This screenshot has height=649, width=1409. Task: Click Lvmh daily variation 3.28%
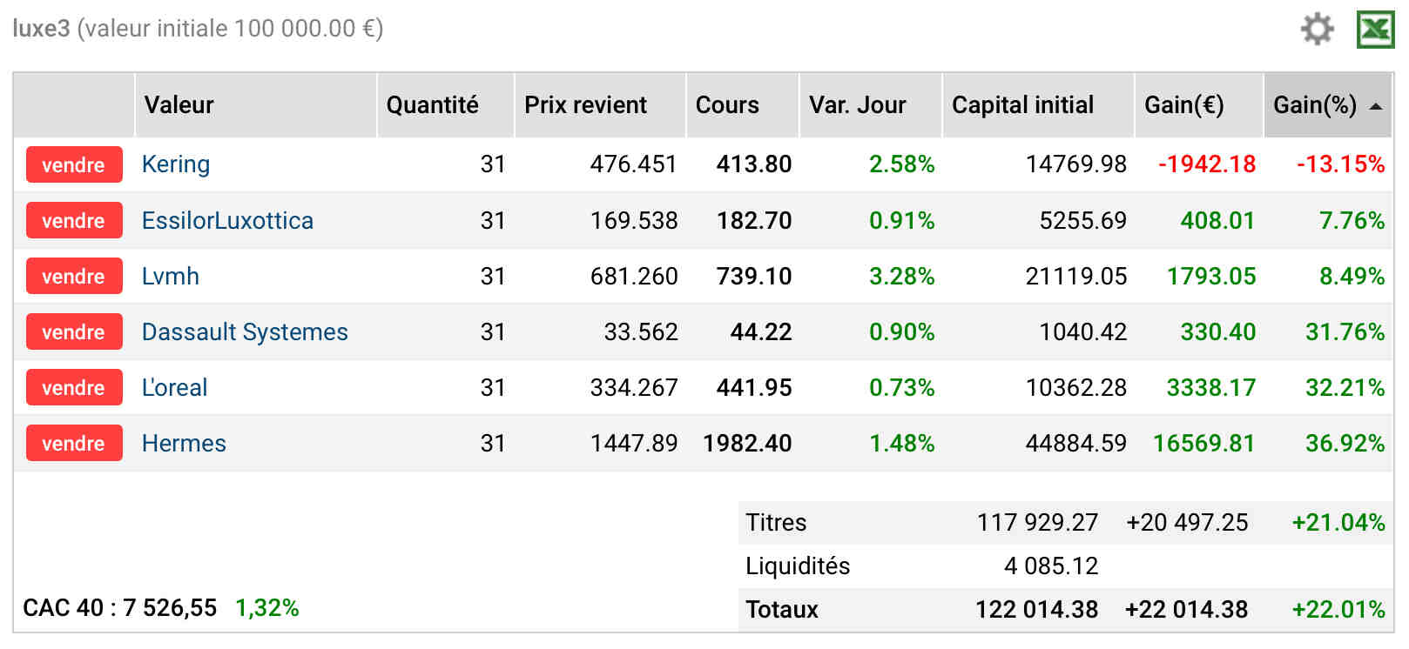coord(901,276)
